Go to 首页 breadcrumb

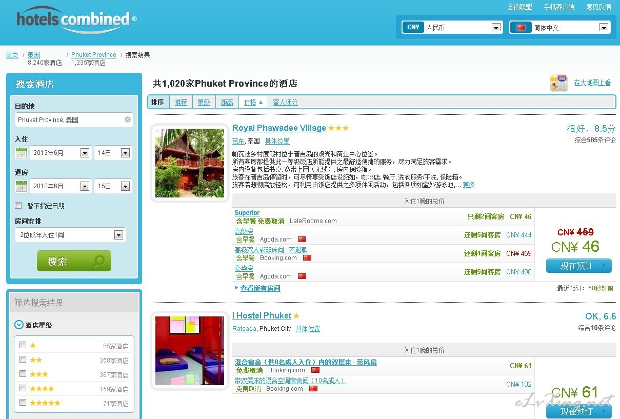point(12,55)
